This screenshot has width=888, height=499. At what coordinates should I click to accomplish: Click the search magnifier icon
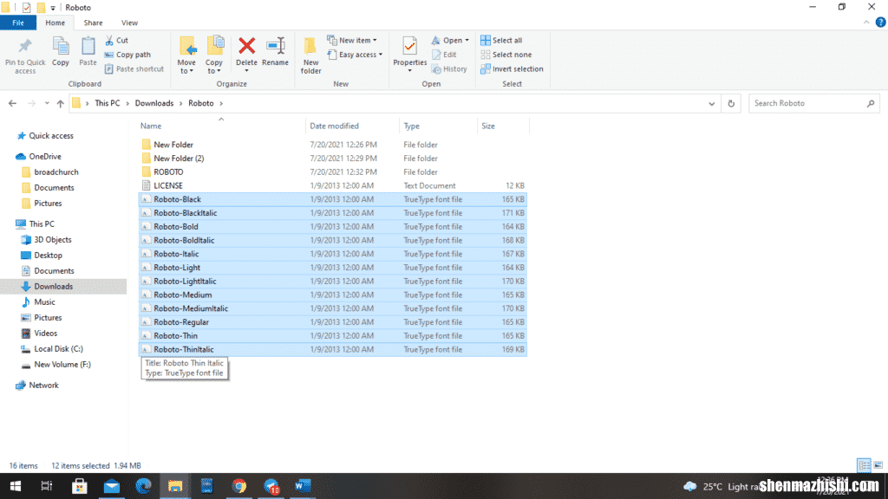click(871, 104)
